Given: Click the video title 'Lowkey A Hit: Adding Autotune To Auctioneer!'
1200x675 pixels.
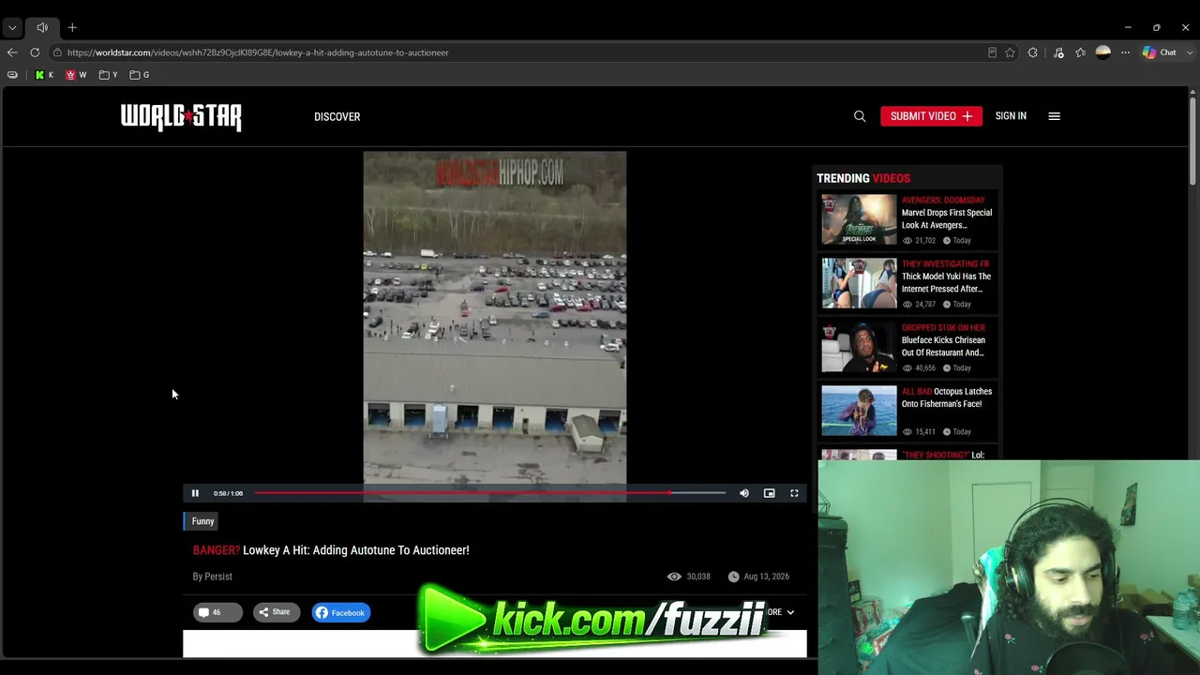Looking at the screenshot, I should (x=356, y=550).
